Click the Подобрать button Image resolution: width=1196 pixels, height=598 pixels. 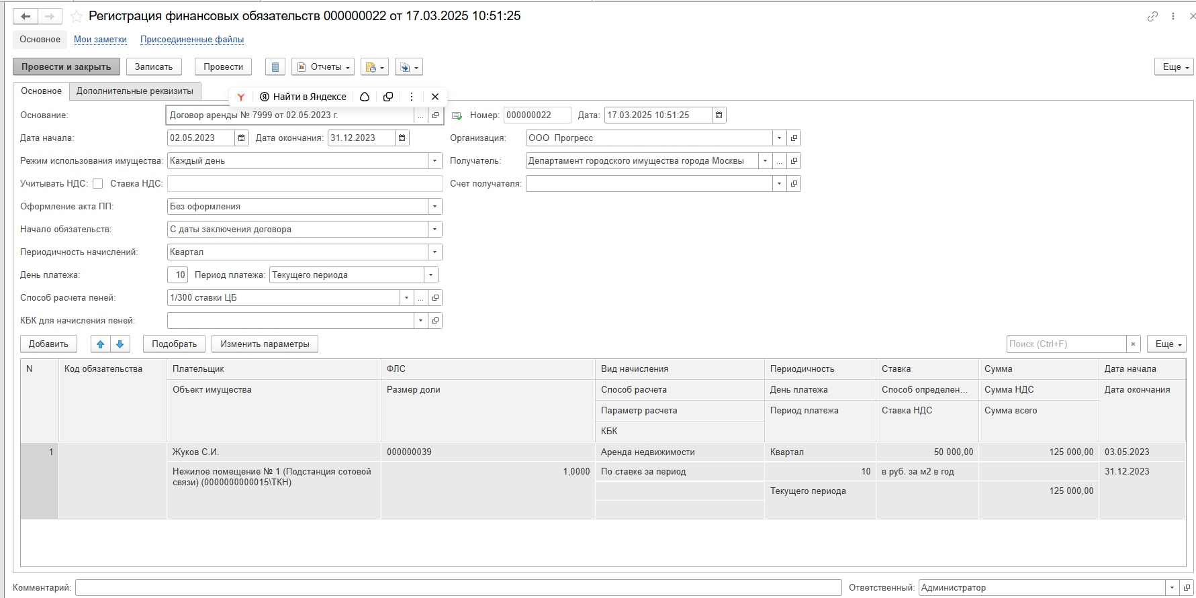point(175,344)
